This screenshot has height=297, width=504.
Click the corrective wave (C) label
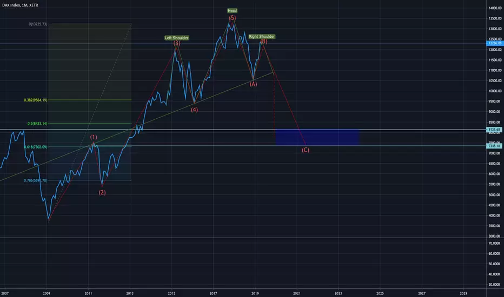[x=306, y=150]
